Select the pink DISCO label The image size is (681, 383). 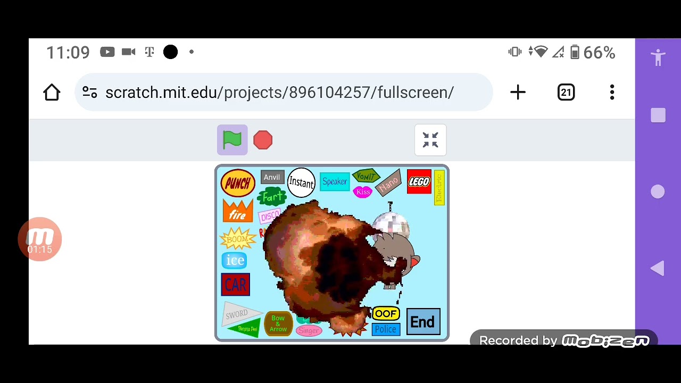269,216
